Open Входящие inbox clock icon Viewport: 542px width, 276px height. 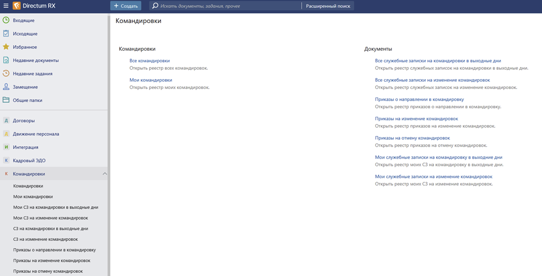(6, 20)
